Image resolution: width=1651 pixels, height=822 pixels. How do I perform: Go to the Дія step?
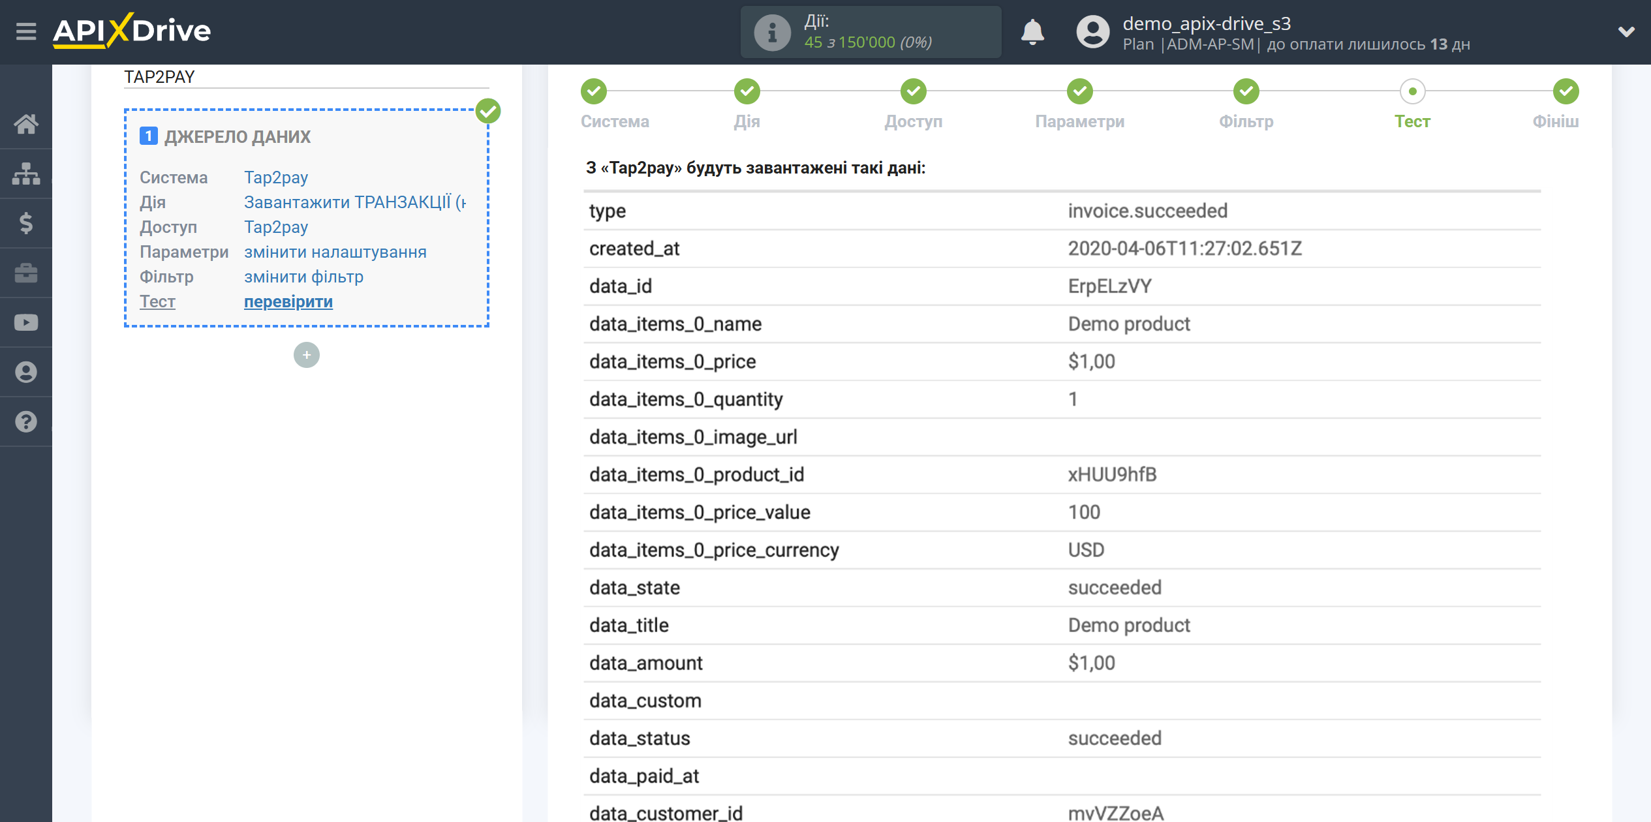tap(747, 121)
